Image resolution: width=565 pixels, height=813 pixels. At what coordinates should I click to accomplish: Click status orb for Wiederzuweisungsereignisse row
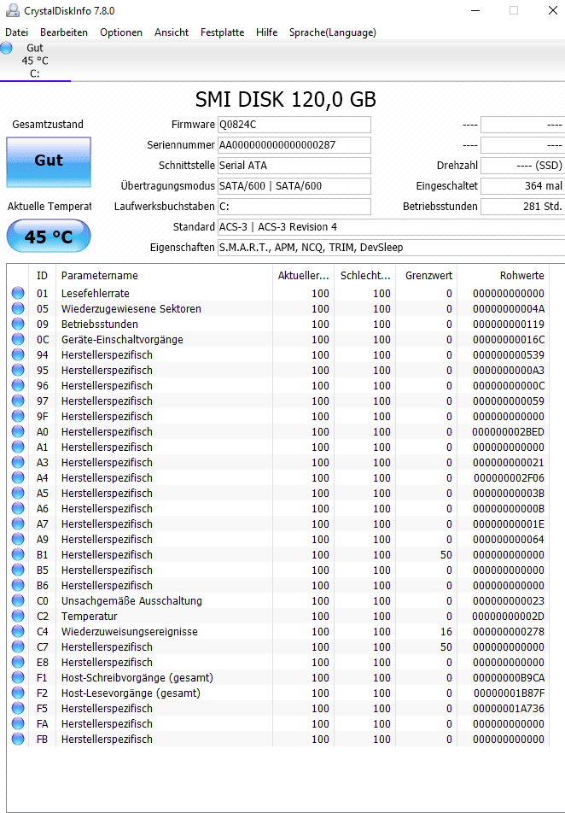(18, 631)
